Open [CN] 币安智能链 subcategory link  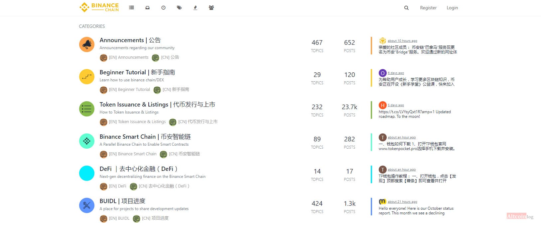[x=185, y=154]
